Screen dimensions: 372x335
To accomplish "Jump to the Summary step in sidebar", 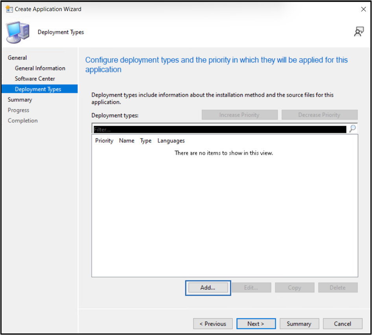I will point(20,100).
